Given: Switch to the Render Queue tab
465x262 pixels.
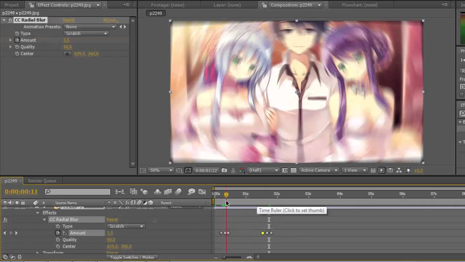Looking at the screenshot, I should (x=42, y=181).
